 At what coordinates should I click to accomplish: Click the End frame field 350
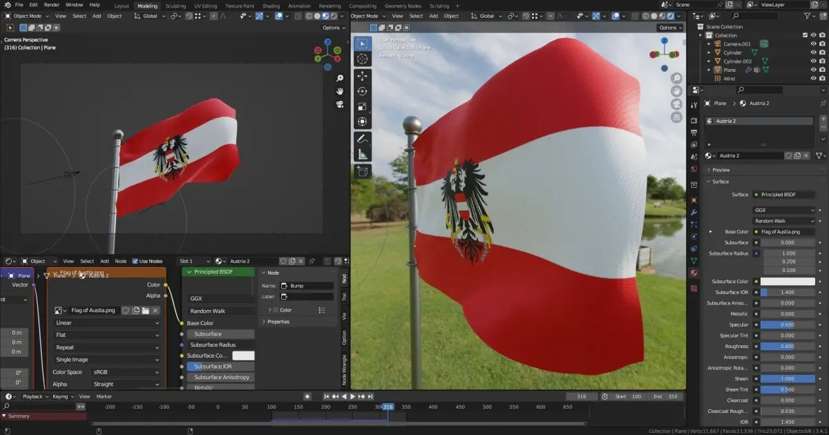tap(667, 396)
